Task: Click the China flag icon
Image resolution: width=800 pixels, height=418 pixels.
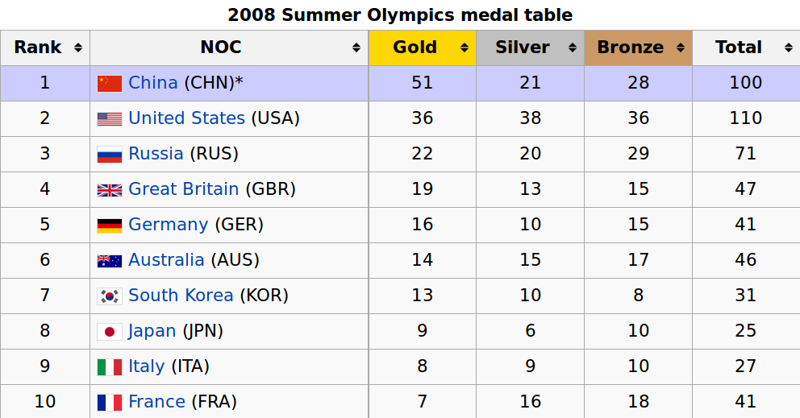Action: coord(110,83)
